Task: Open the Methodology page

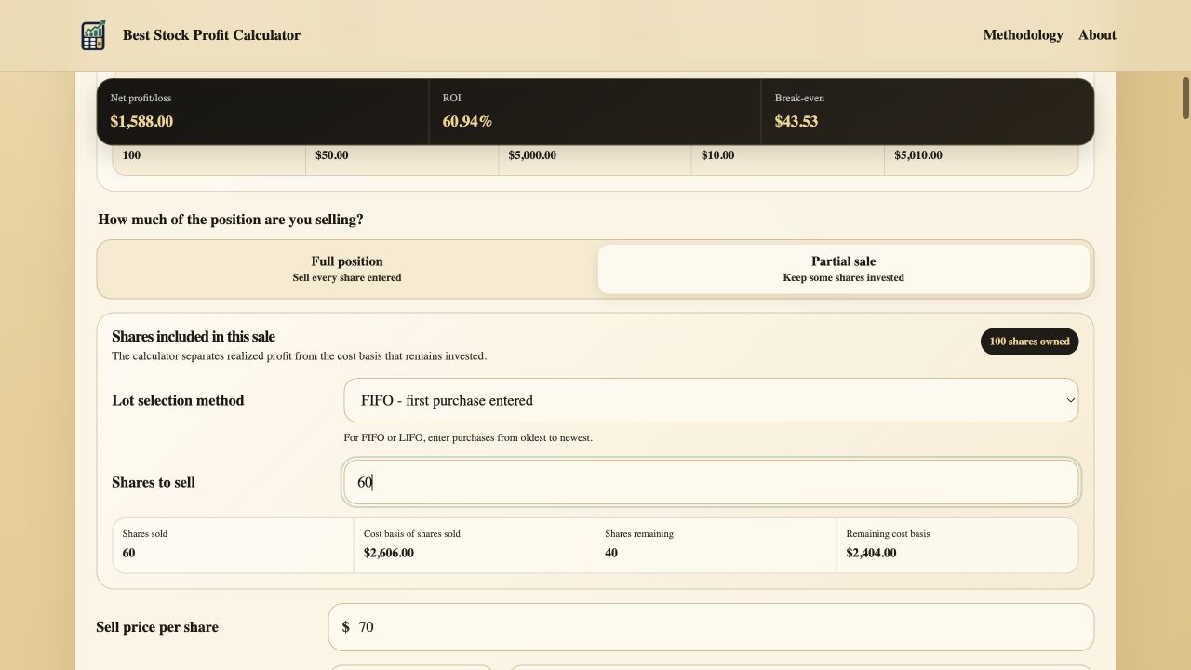Action: coord(1023,35)
